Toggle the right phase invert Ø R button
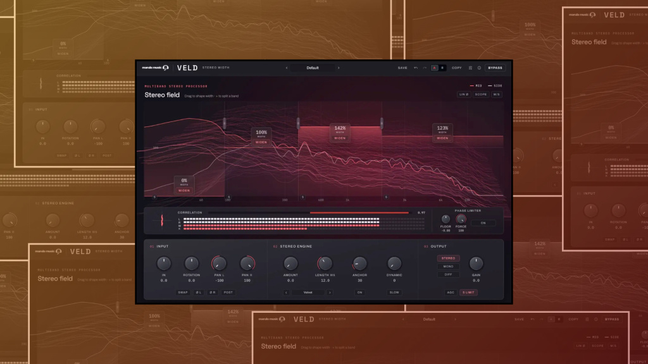 (213, 293)
